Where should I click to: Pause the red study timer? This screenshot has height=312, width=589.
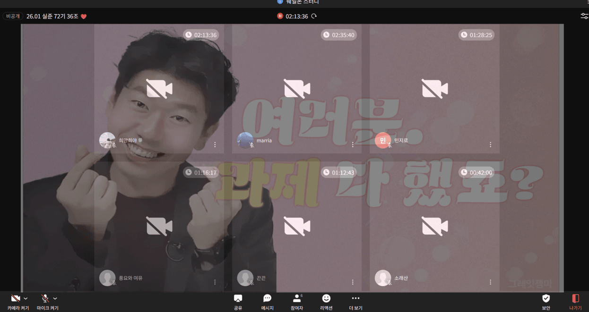tap(280, 16)
